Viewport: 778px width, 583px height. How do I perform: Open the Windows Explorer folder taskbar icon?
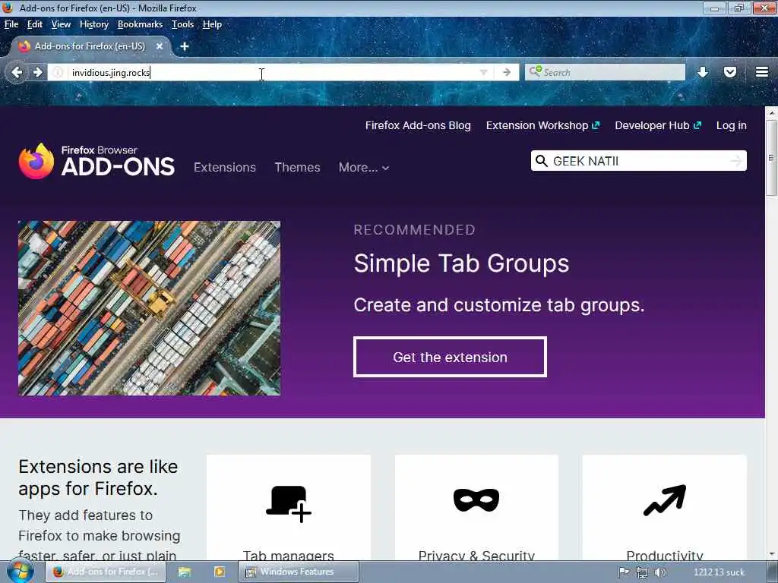coord(185,572)
